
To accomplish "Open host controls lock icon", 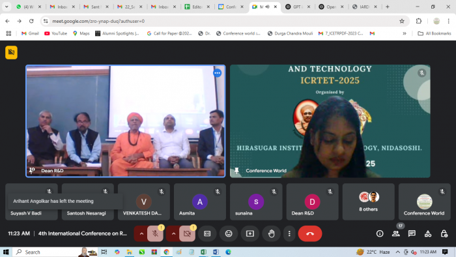I will point(444,234).
